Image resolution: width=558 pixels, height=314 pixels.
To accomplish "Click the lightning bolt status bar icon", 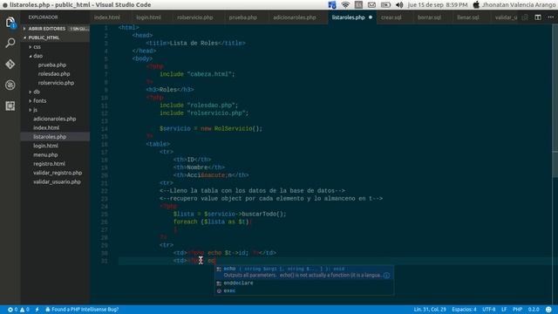I will [37, 310].
